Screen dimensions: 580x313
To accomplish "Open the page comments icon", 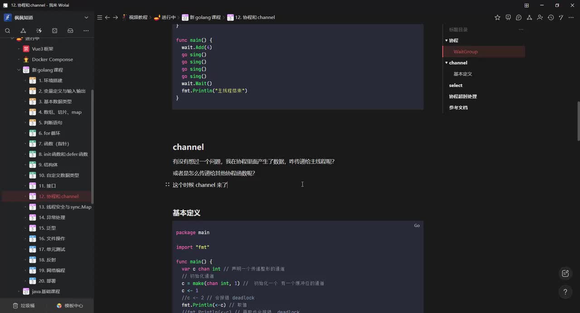I will tap(519, 17).
